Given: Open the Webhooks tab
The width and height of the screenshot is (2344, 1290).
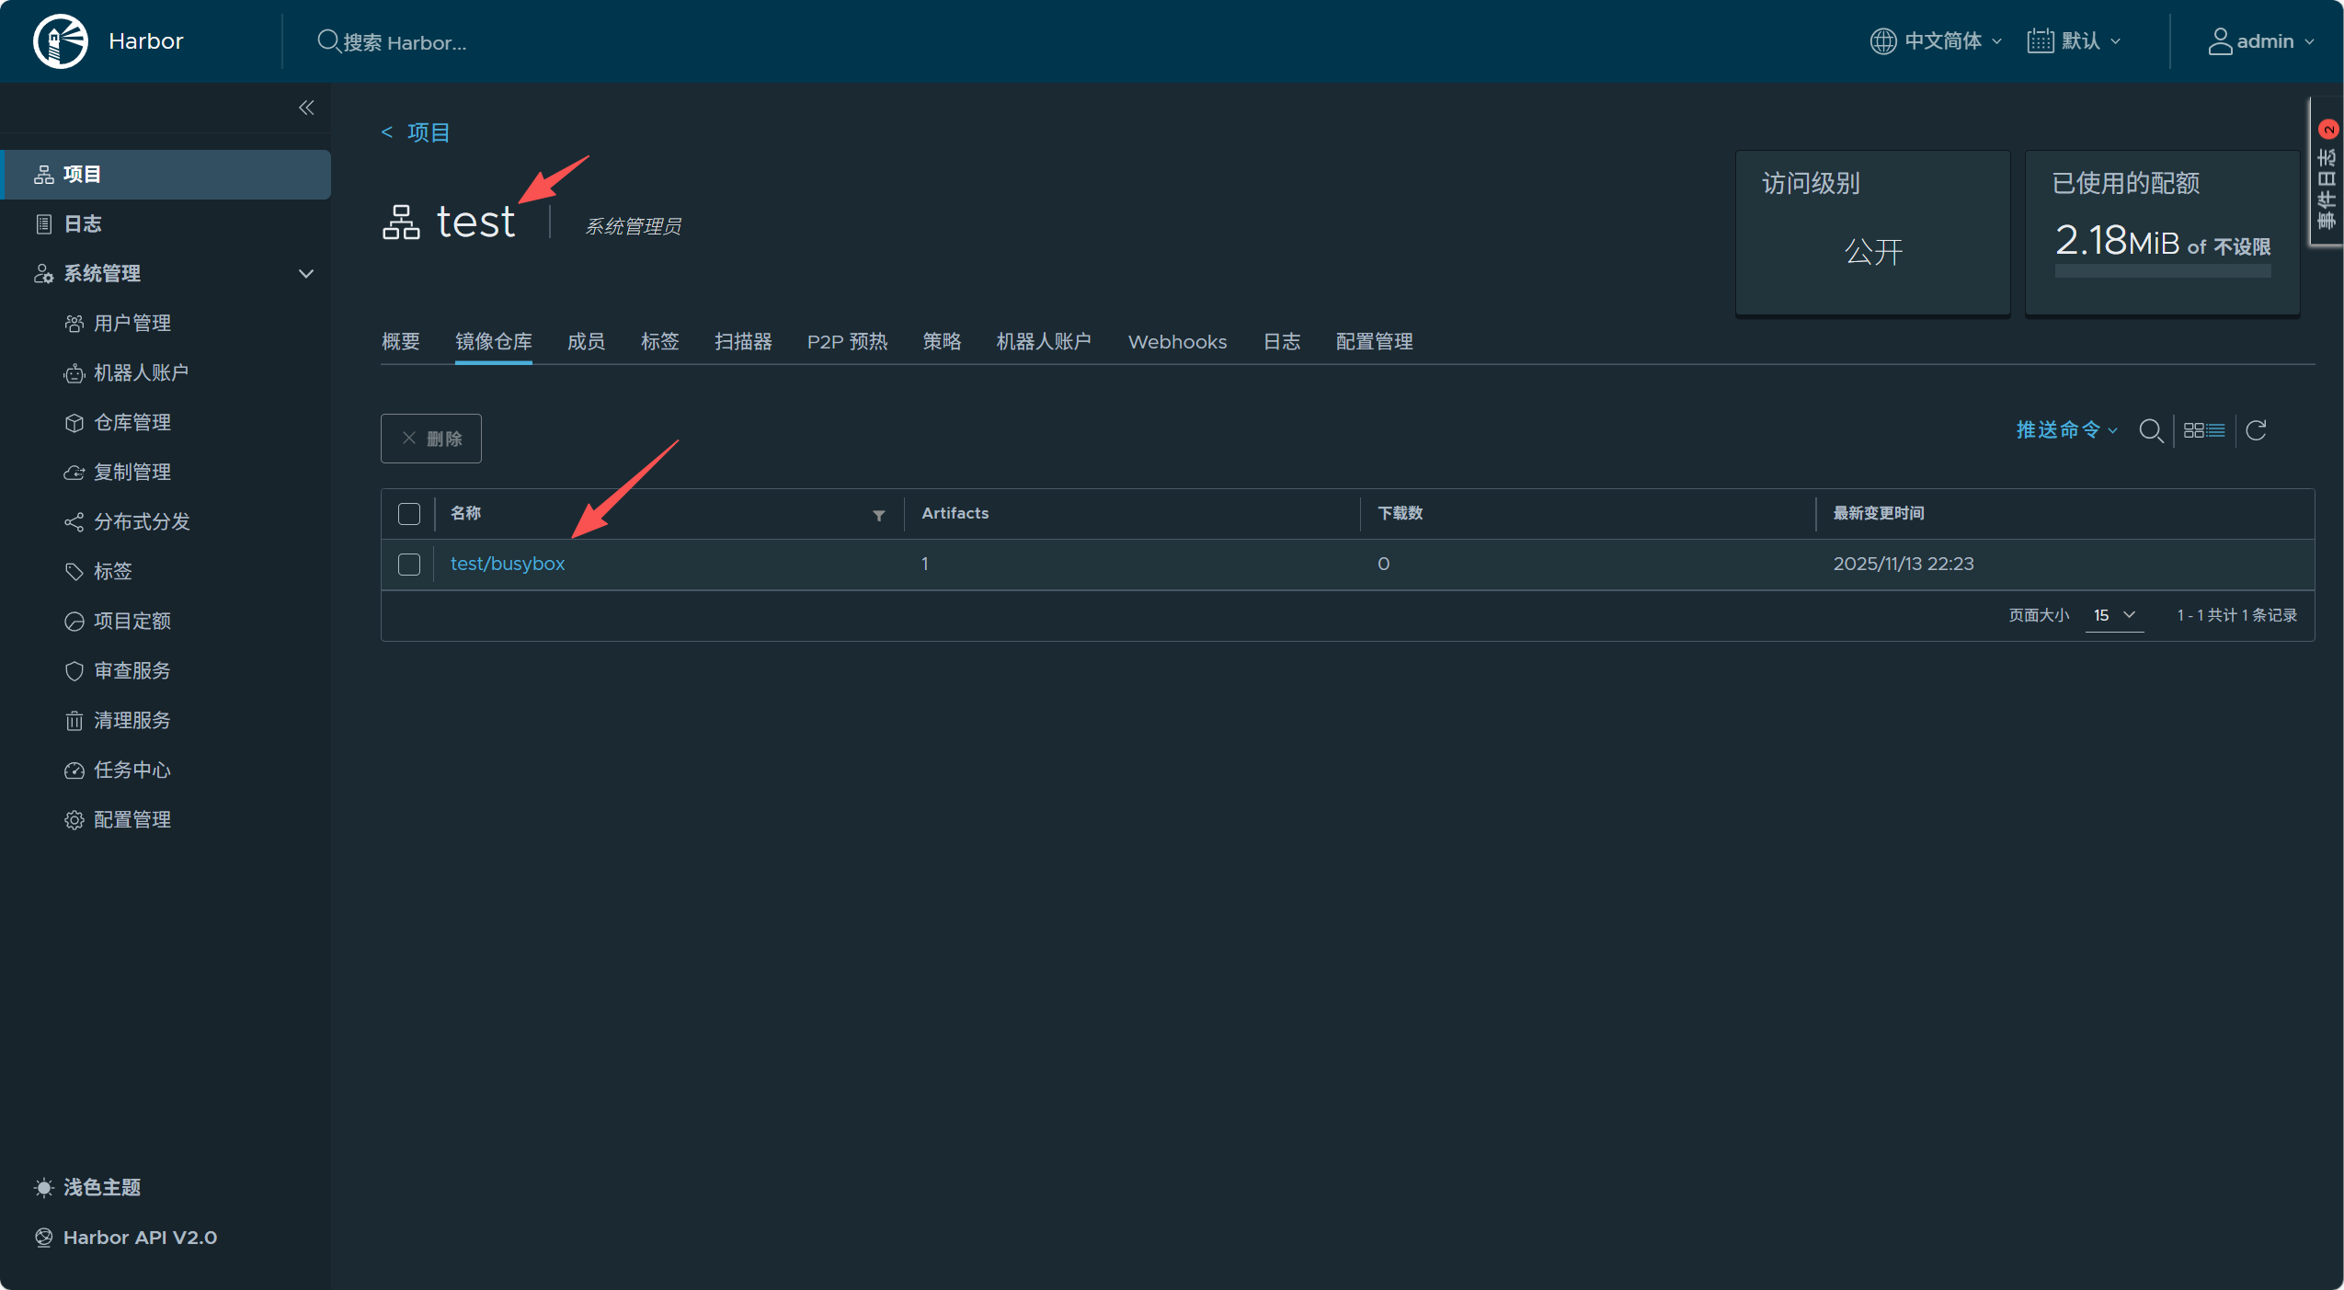Looking at the screenshot, I should 1176,342.
